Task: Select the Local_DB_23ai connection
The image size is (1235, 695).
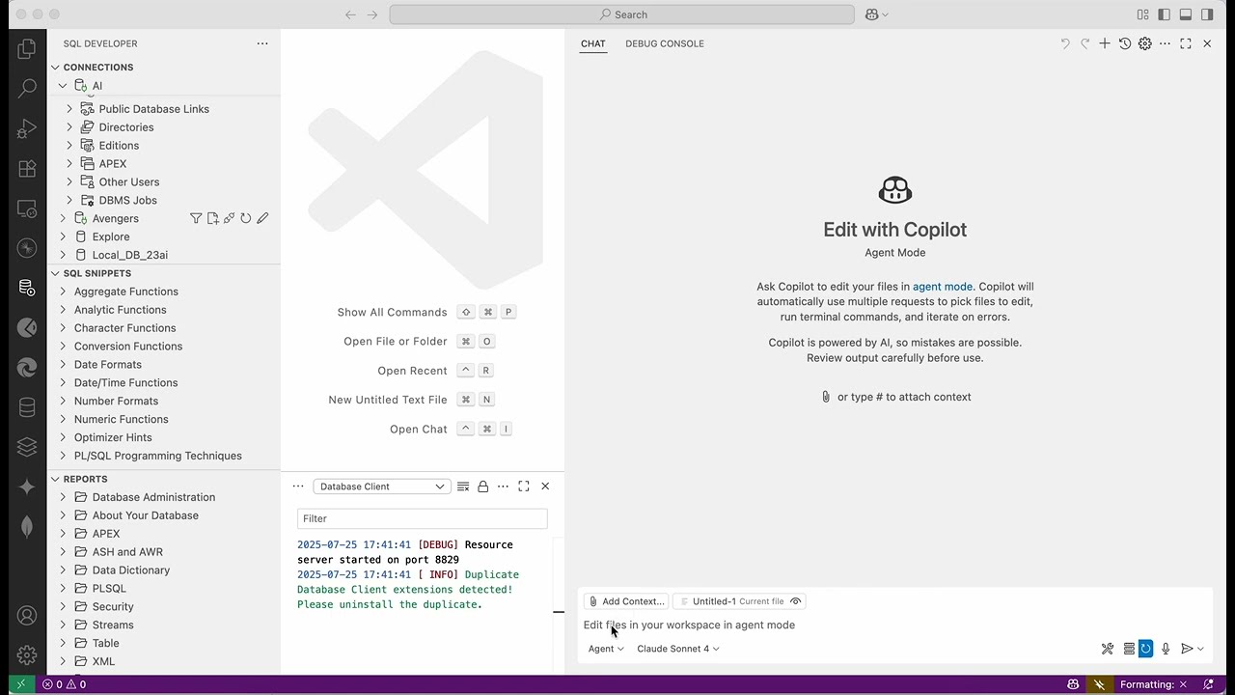Action: pos(130,255)
